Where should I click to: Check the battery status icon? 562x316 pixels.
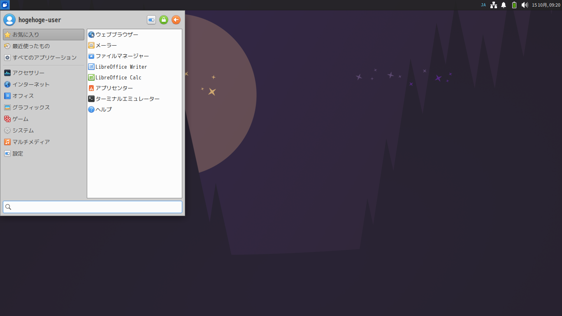(514, 5)
